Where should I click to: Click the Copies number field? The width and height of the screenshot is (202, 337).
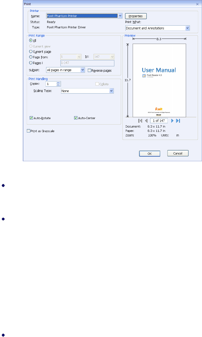(x=51, y=84)
